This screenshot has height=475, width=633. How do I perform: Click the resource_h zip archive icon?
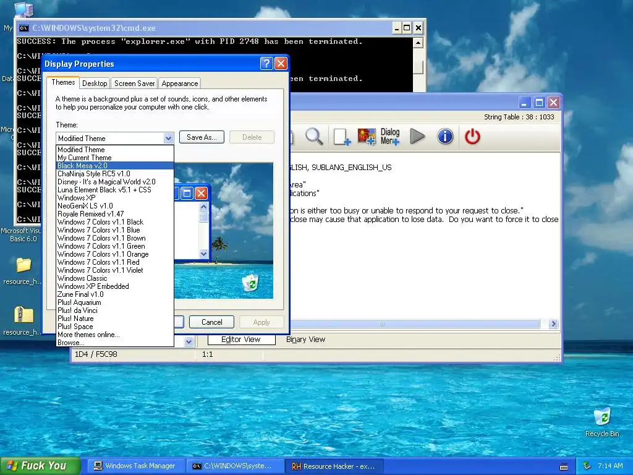click(x=23, y=315)
